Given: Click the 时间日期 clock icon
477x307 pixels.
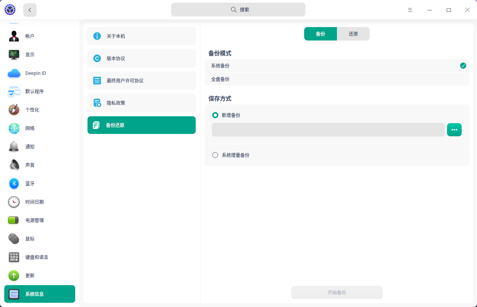Looking at the screenshot, I should point(14,202).
